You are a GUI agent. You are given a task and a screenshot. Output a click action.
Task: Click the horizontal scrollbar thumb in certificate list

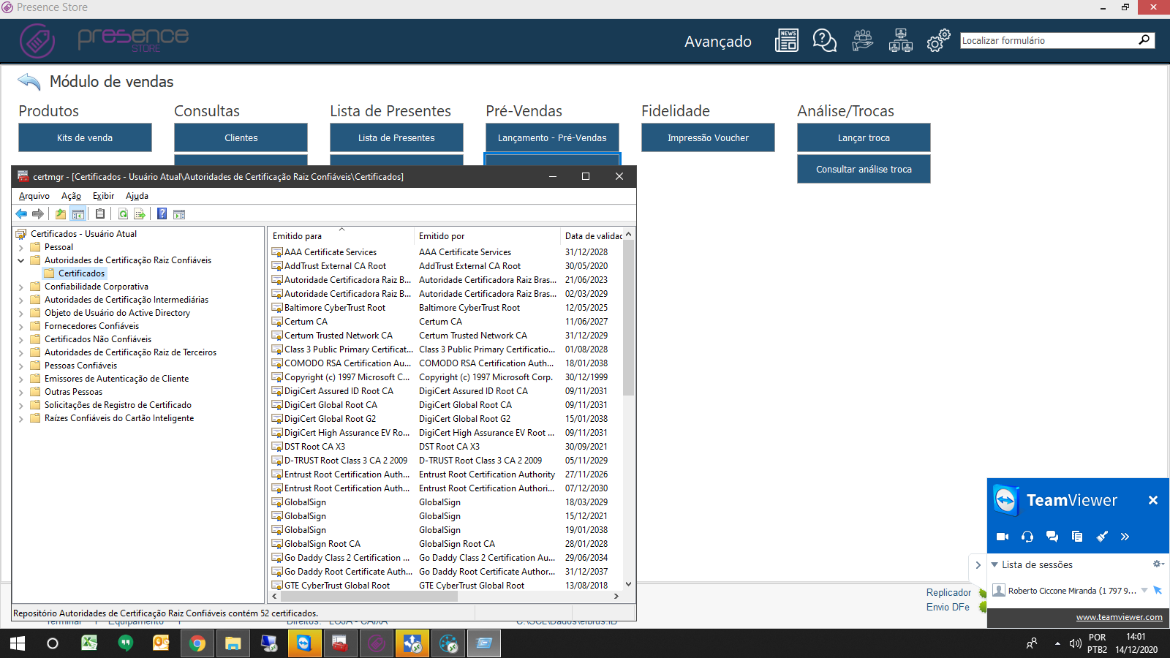point(369,596)
